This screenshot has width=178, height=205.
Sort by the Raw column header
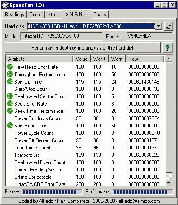pos(145,59)
